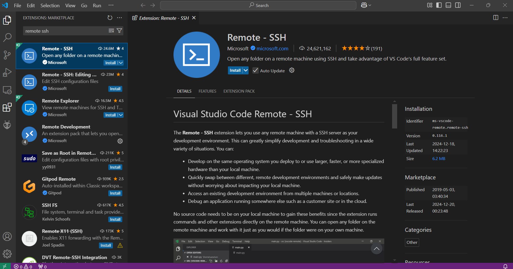
Task: Open errors and warnings status bar item
Action: click(x=23, y=266)
